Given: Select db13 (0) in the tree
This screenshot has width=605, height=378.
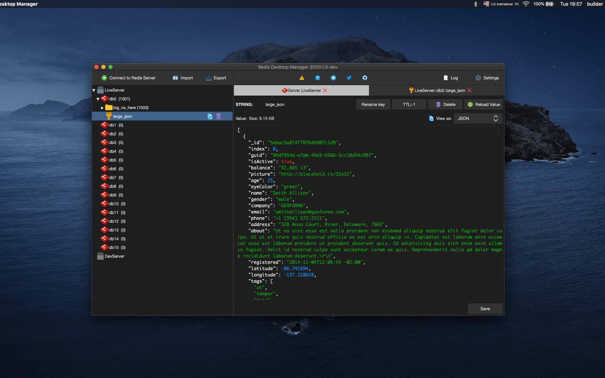Looking at the screenshot, I should [x=117, y=230].
